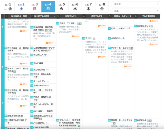
Task: Open the めざましテレビ program title
Action: (x=144, y=26)
